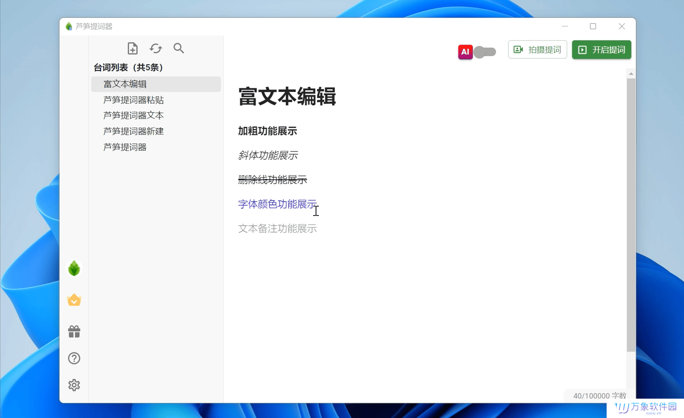Click the scrollbar up arrow

tap(631, 74)
